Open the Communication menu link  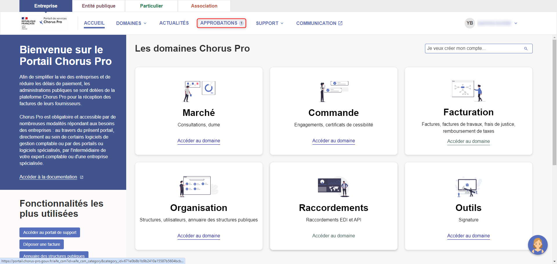(319, 23)
